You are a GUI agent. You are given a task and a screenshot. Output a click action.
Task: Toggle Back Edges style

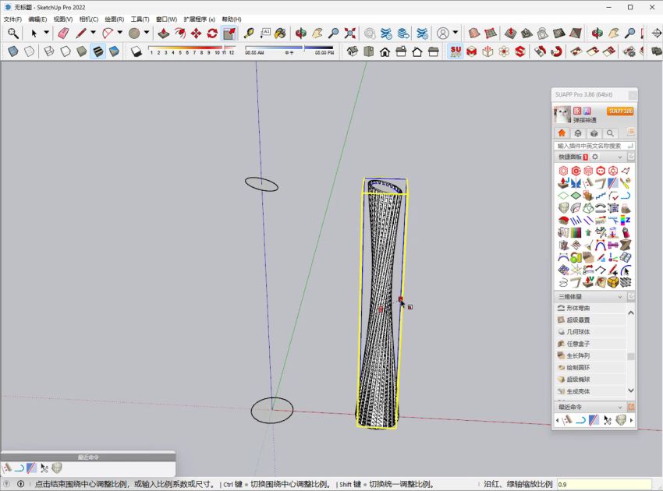[x=29, y=51]
